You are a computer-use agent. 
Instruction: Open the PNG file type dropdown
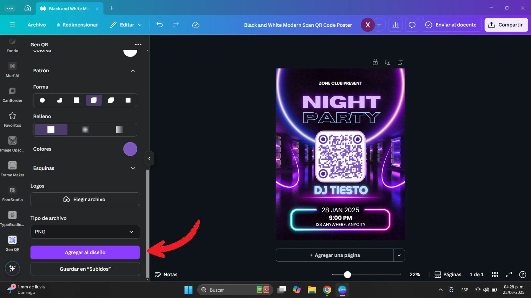tap(85, 232)
